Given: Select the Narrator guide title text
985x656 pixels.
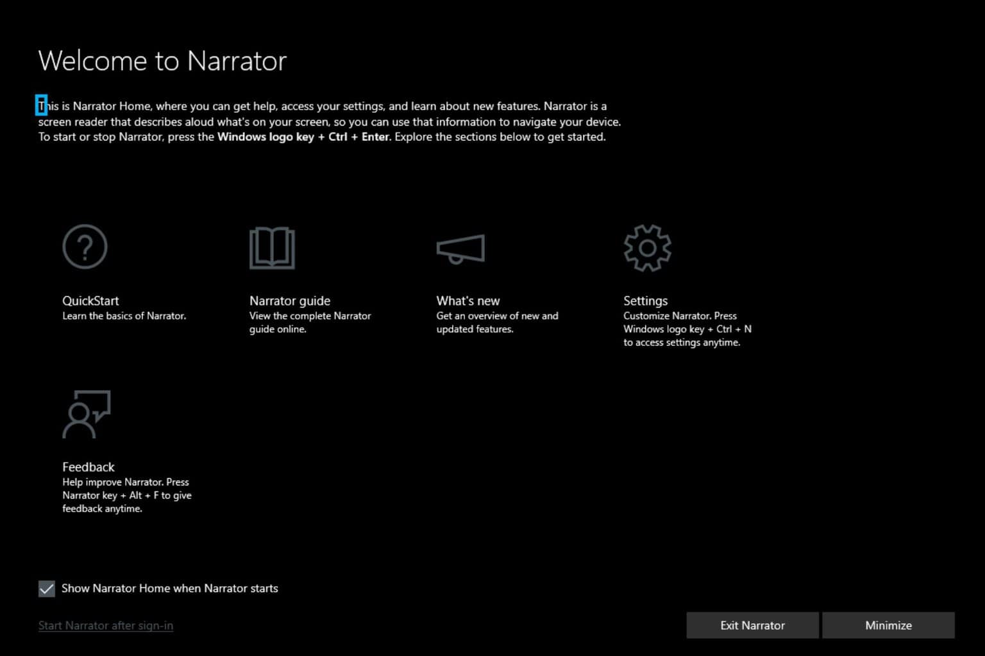Looking at the screenshot, I should point(290,300).
